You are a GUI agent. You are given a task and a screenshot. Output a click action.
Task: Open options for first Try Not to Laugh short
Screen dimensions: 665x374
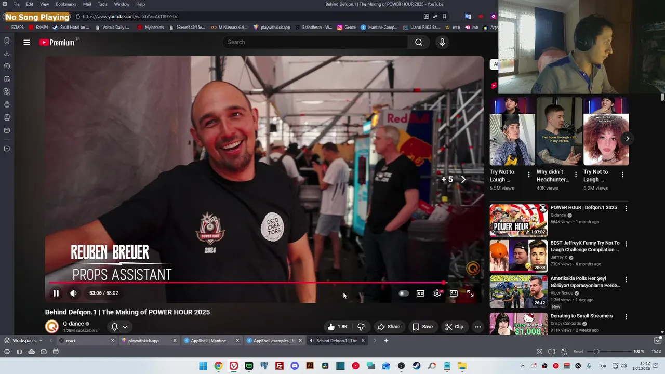(529, 175)
